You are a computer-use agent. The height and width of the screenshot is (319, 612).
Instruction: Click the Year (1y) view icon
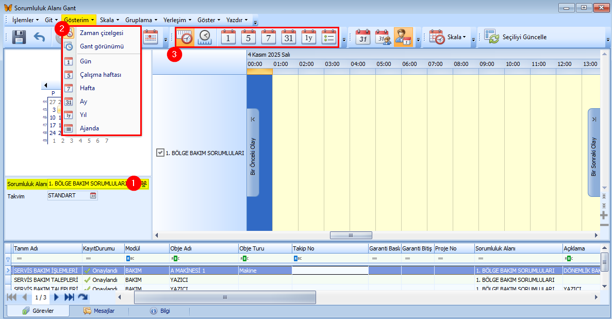(x=309, y=38)
